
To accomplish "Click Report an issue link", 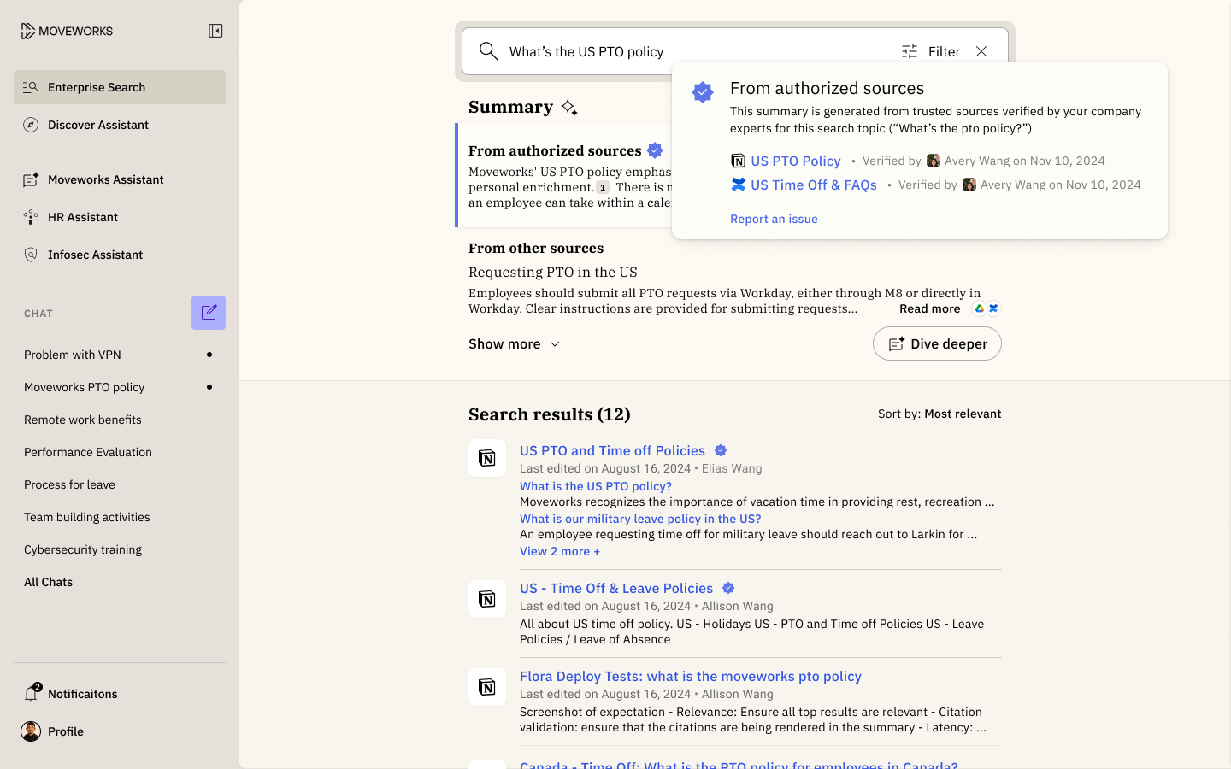I will click(774, 219).
